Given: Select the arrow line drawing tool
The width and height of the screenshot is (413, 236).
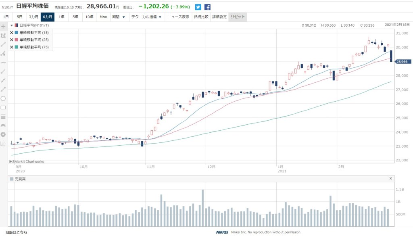Looking at the screenshot, I should point(3,89).
